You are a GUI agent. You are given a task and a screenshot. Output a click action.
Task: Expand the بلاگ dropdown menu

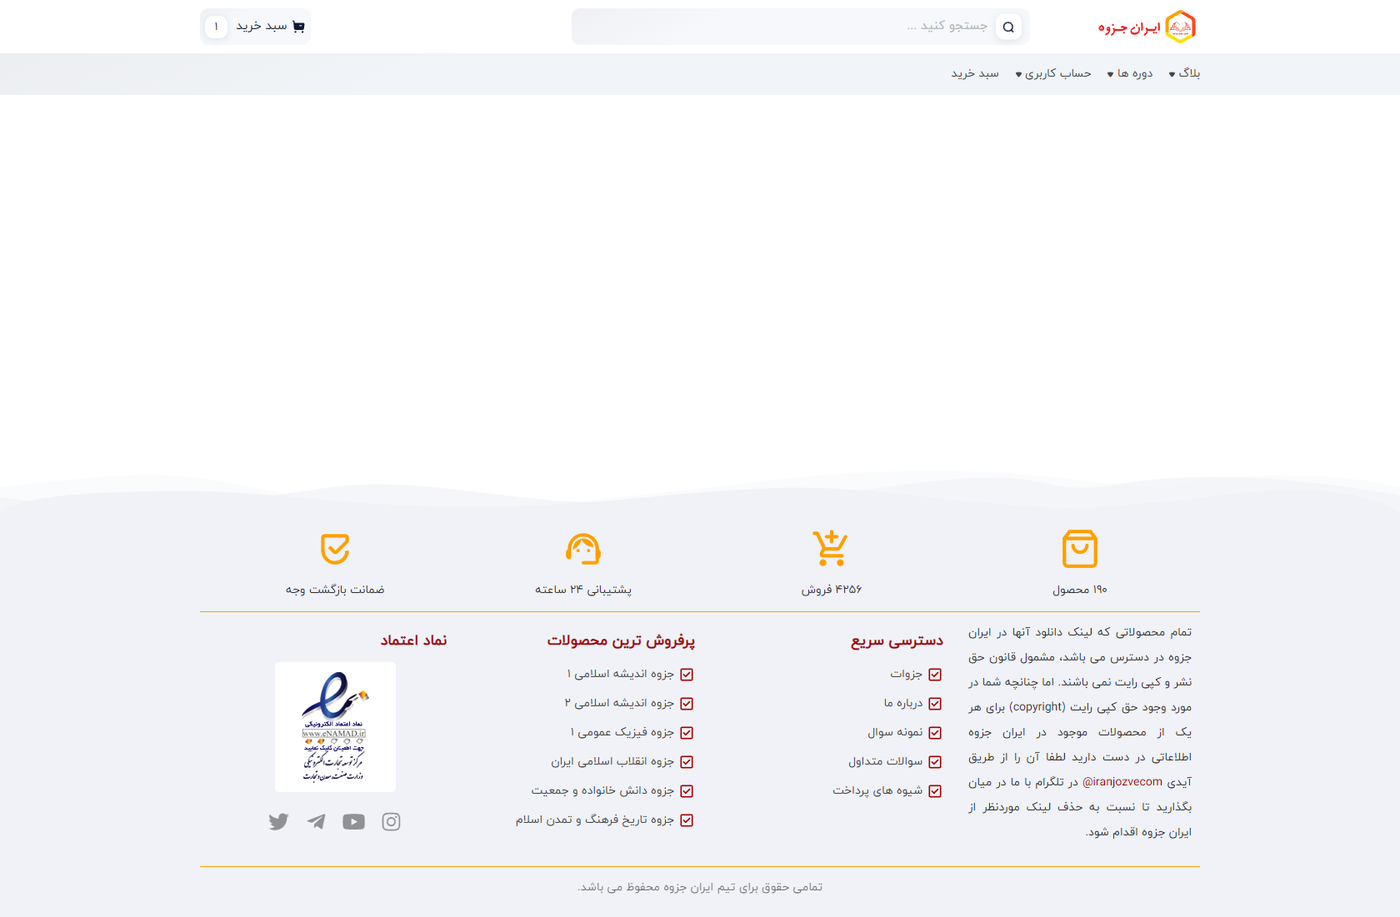[1184, 74]
